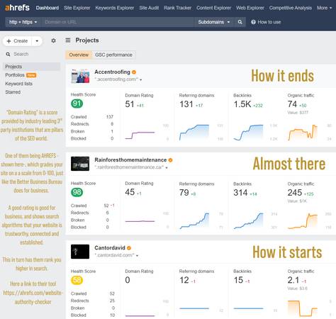Click the ahrefs website-authority-checker link text
This screenshot has width=336, height=319.
(x=33, y=297)
